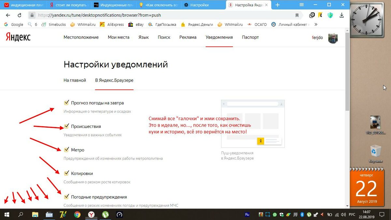Go back using the browser back arrow
Screen dimensions: 391x220
(x=8, y=15)
